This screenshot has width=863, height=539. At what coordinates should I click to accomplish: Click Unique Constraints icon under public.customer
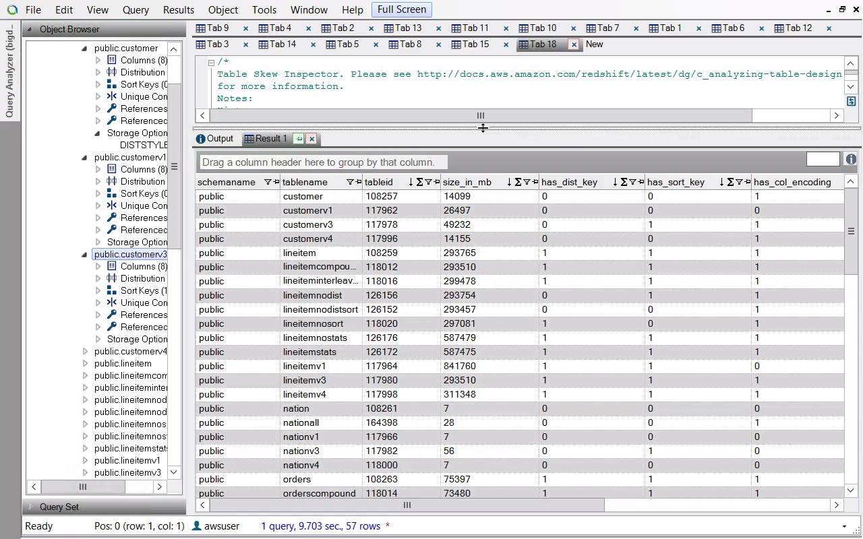(112, 96)
